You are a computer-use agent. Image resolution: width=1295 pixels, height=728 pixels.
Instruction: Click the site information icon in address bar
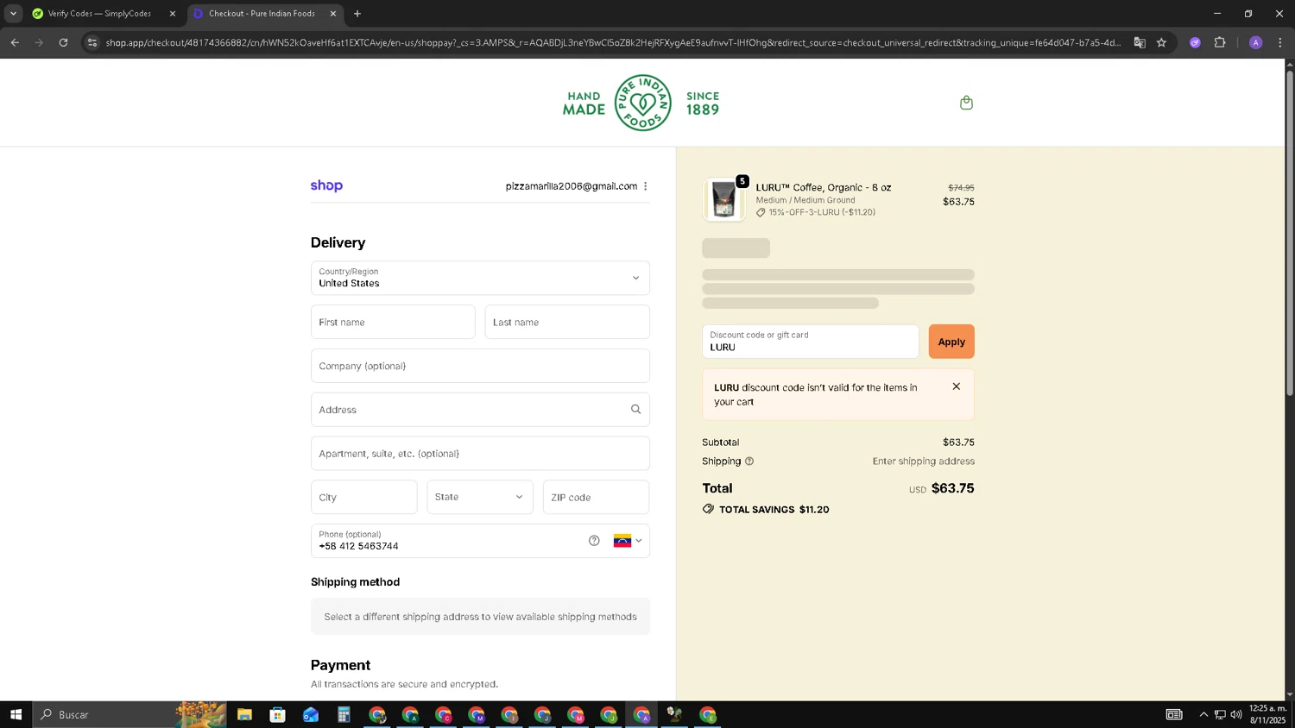pos(92,42)
